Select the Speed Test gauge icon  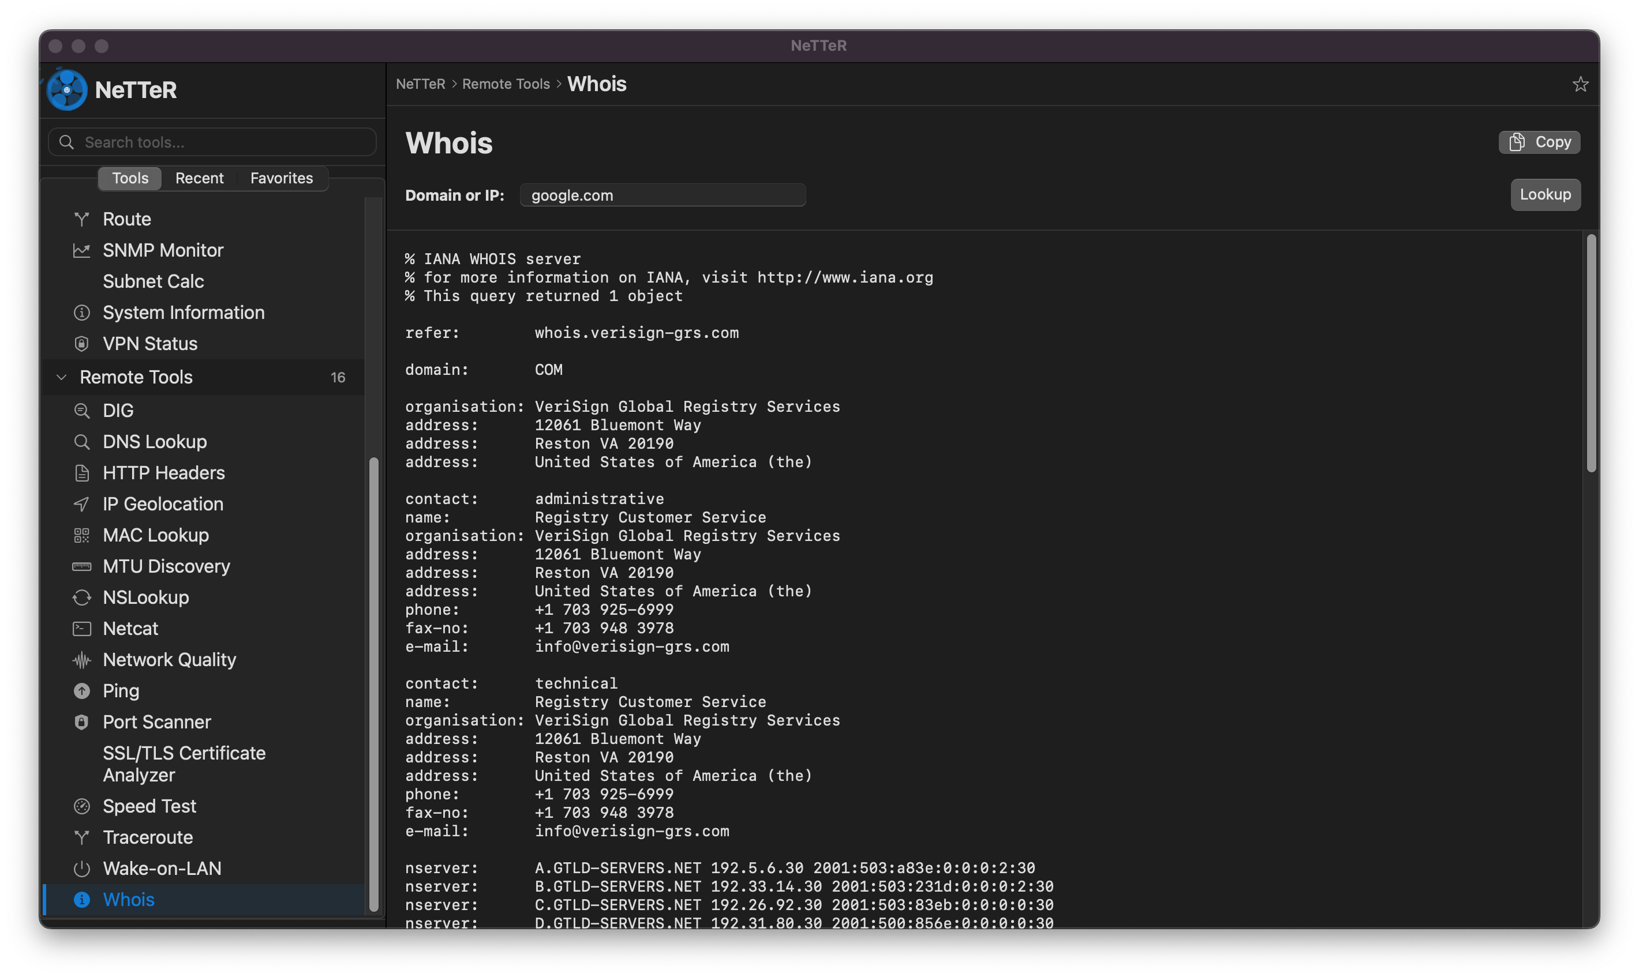[x=82, y=806]
